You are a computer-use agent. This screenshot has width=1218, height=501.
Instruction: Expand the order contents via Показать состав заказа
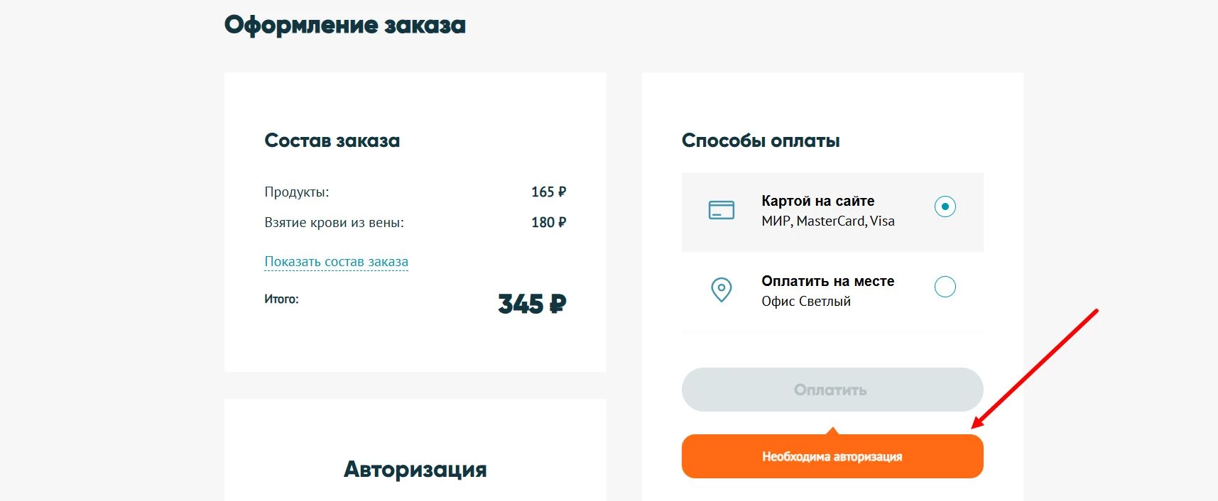(336, 261)
